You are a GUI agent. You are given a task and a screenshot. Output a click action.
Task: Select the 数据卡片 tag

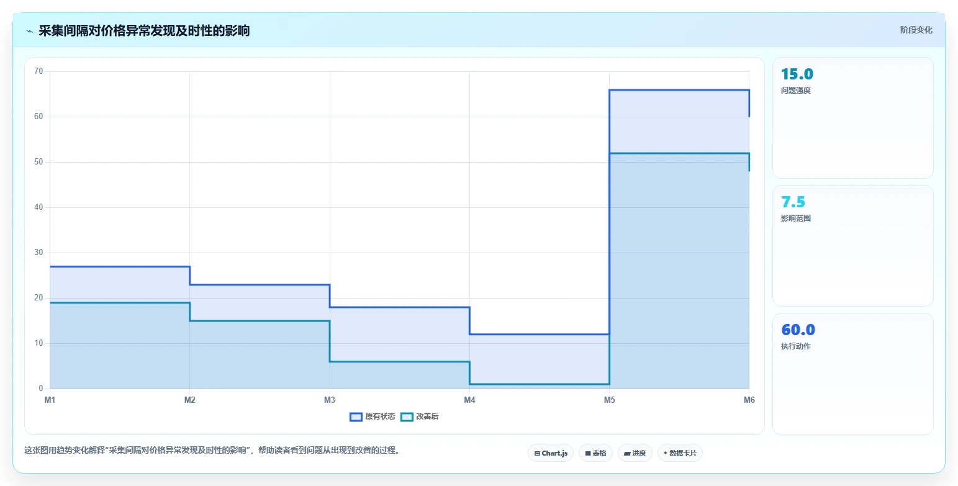click(x=680, y=453)
